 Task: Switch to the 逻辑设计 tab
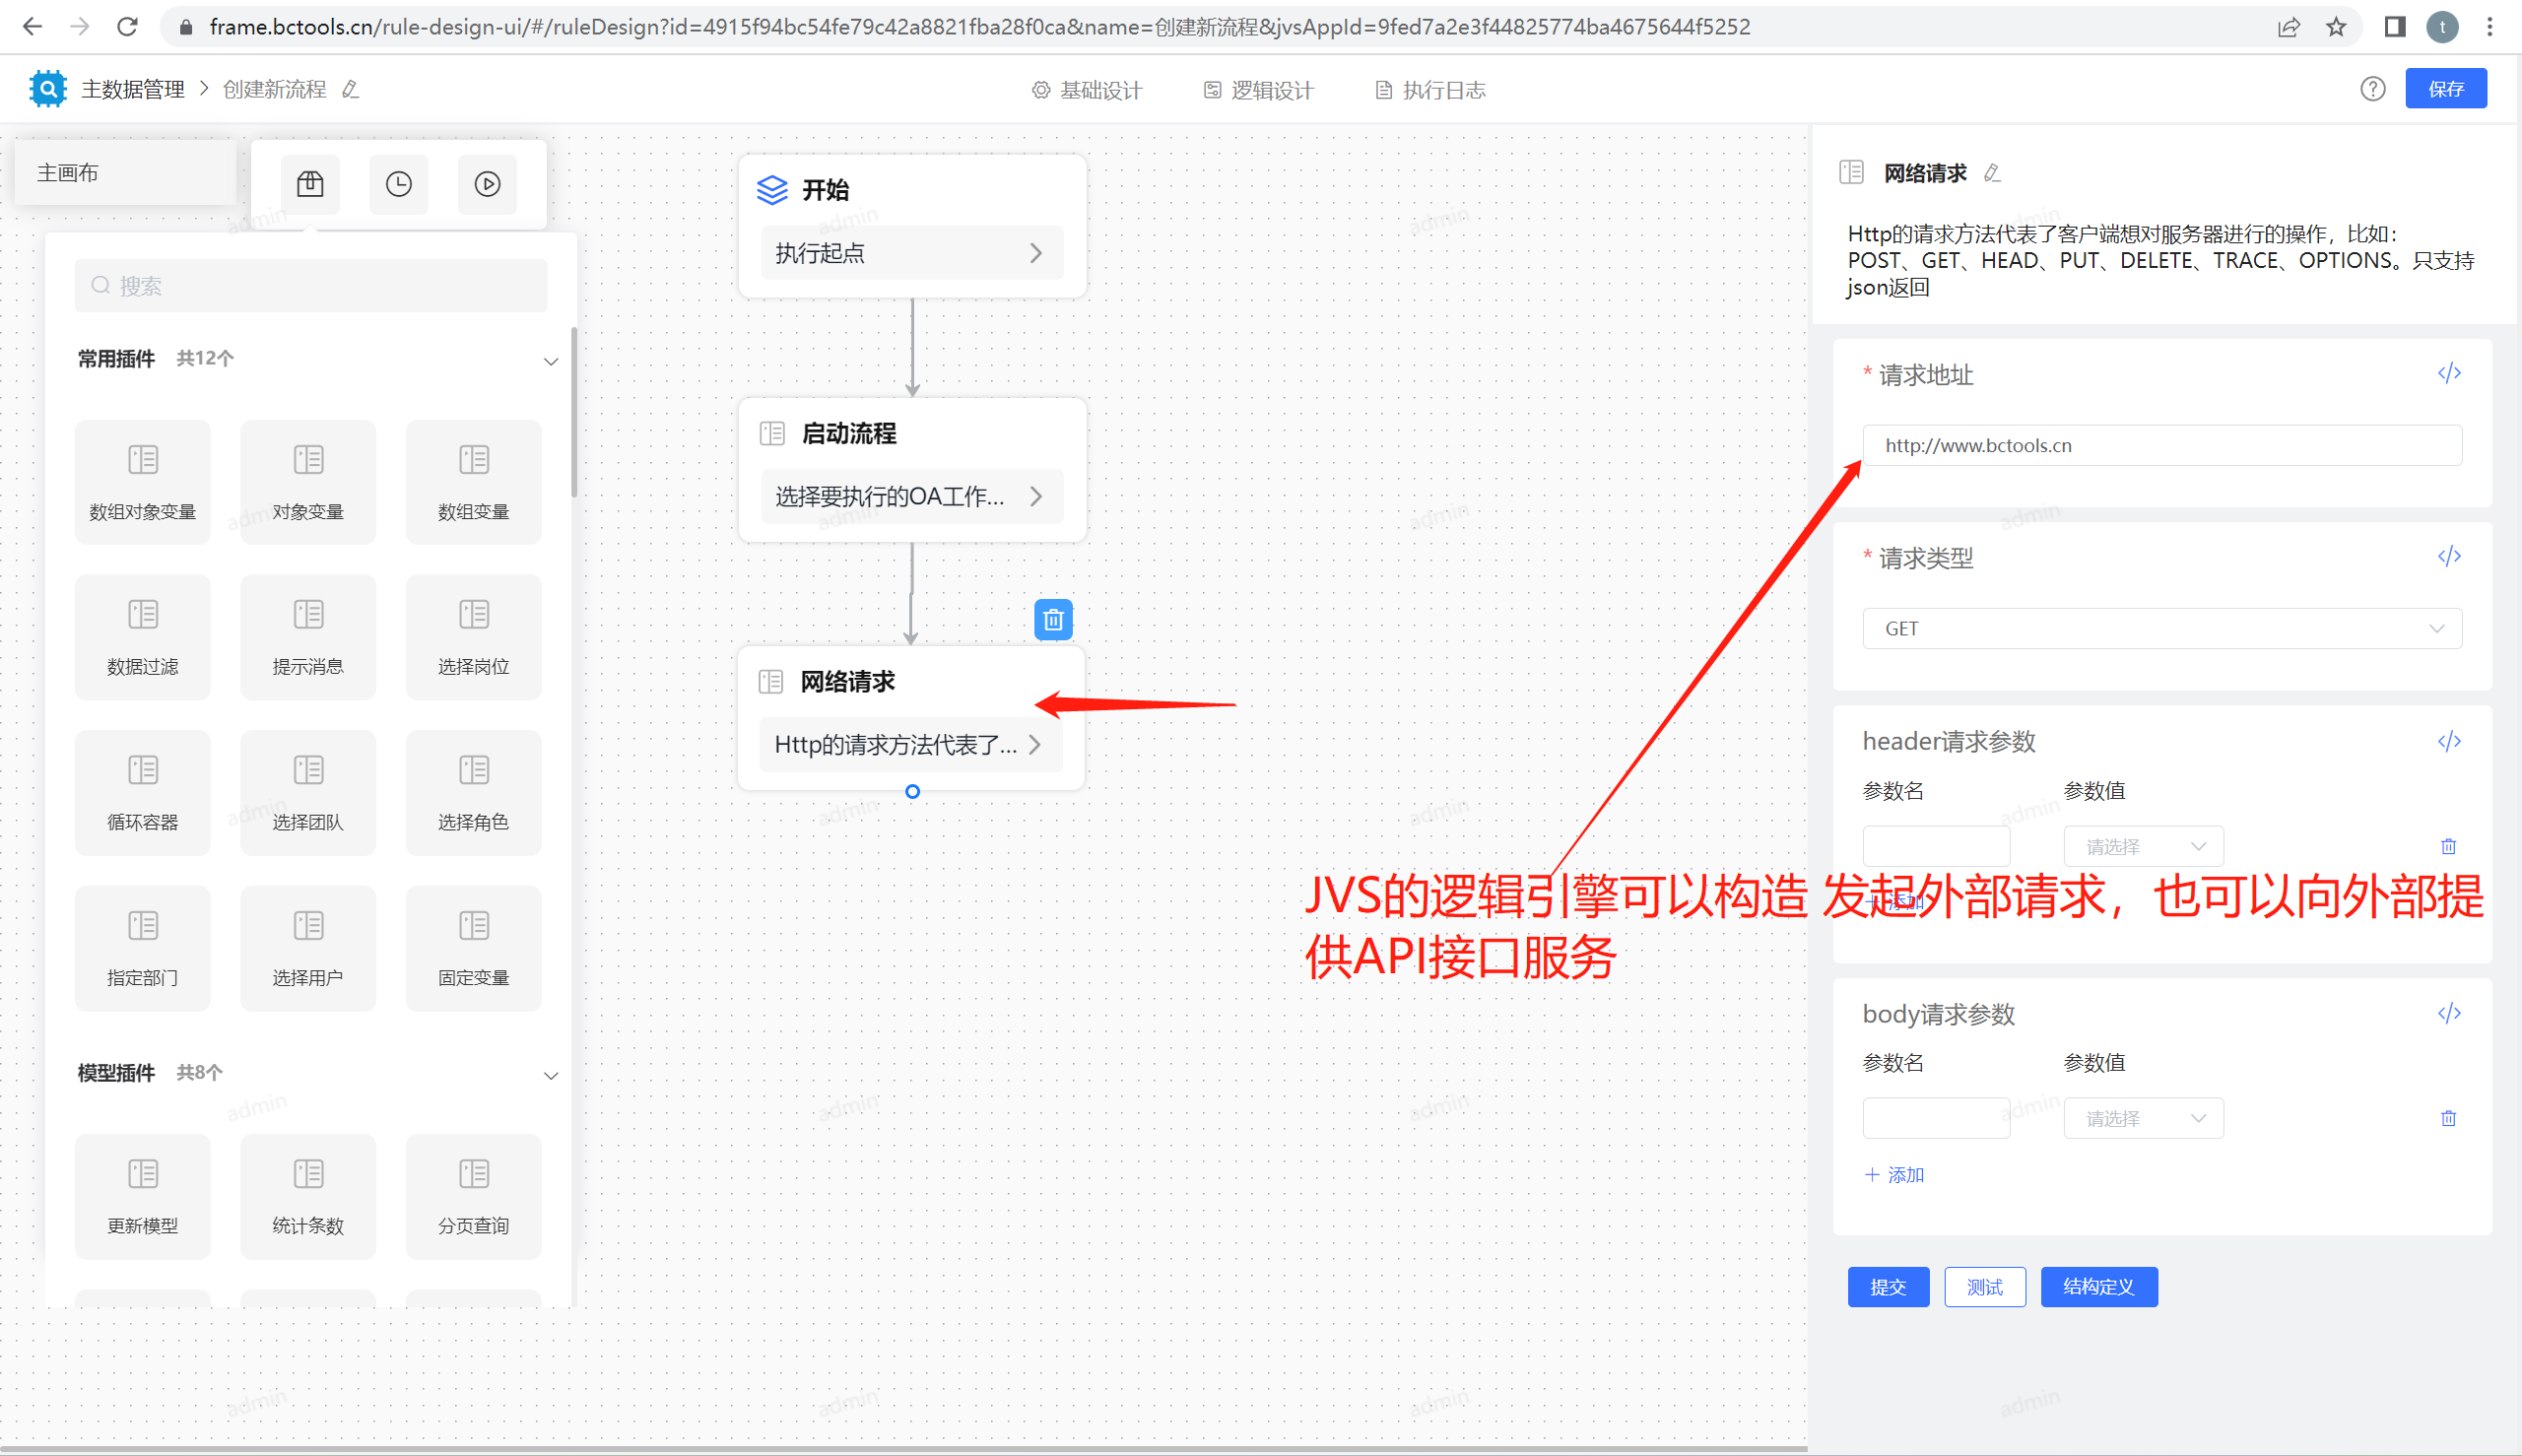(x=1259, y=90)
